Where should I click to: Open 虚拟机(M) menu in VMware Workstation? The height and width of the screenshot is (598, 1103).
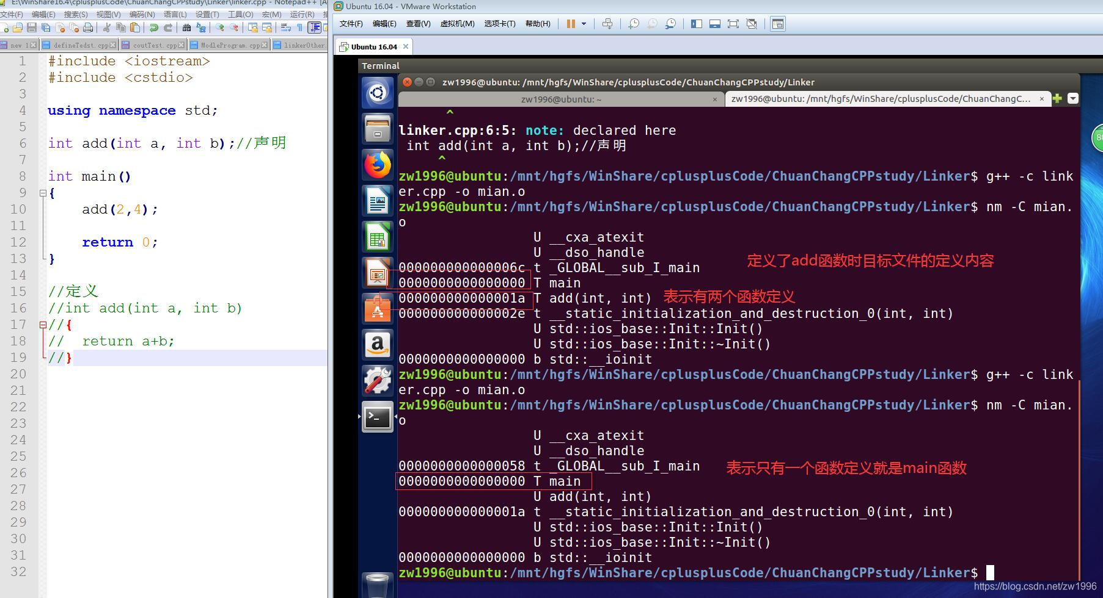[457, 24]
